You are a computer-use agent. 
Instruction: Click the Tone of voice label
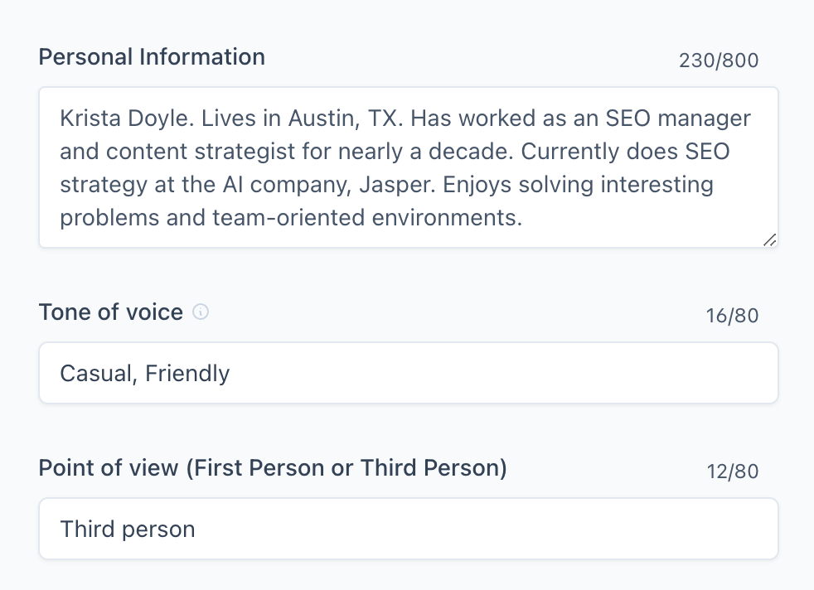[110, 312]
